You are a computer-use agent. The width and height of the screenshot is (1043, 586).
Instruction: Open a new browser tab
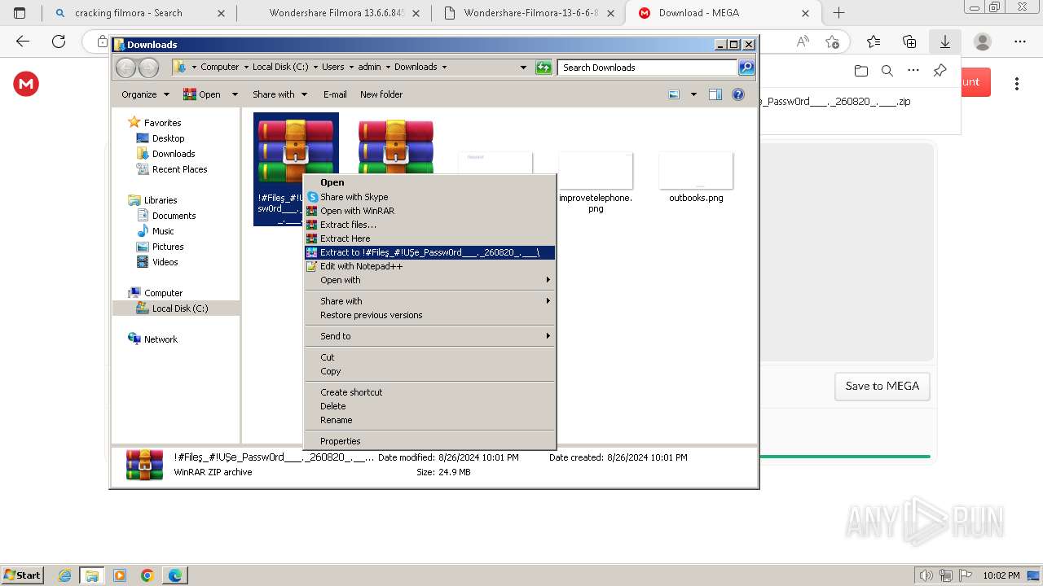[838, 13]
